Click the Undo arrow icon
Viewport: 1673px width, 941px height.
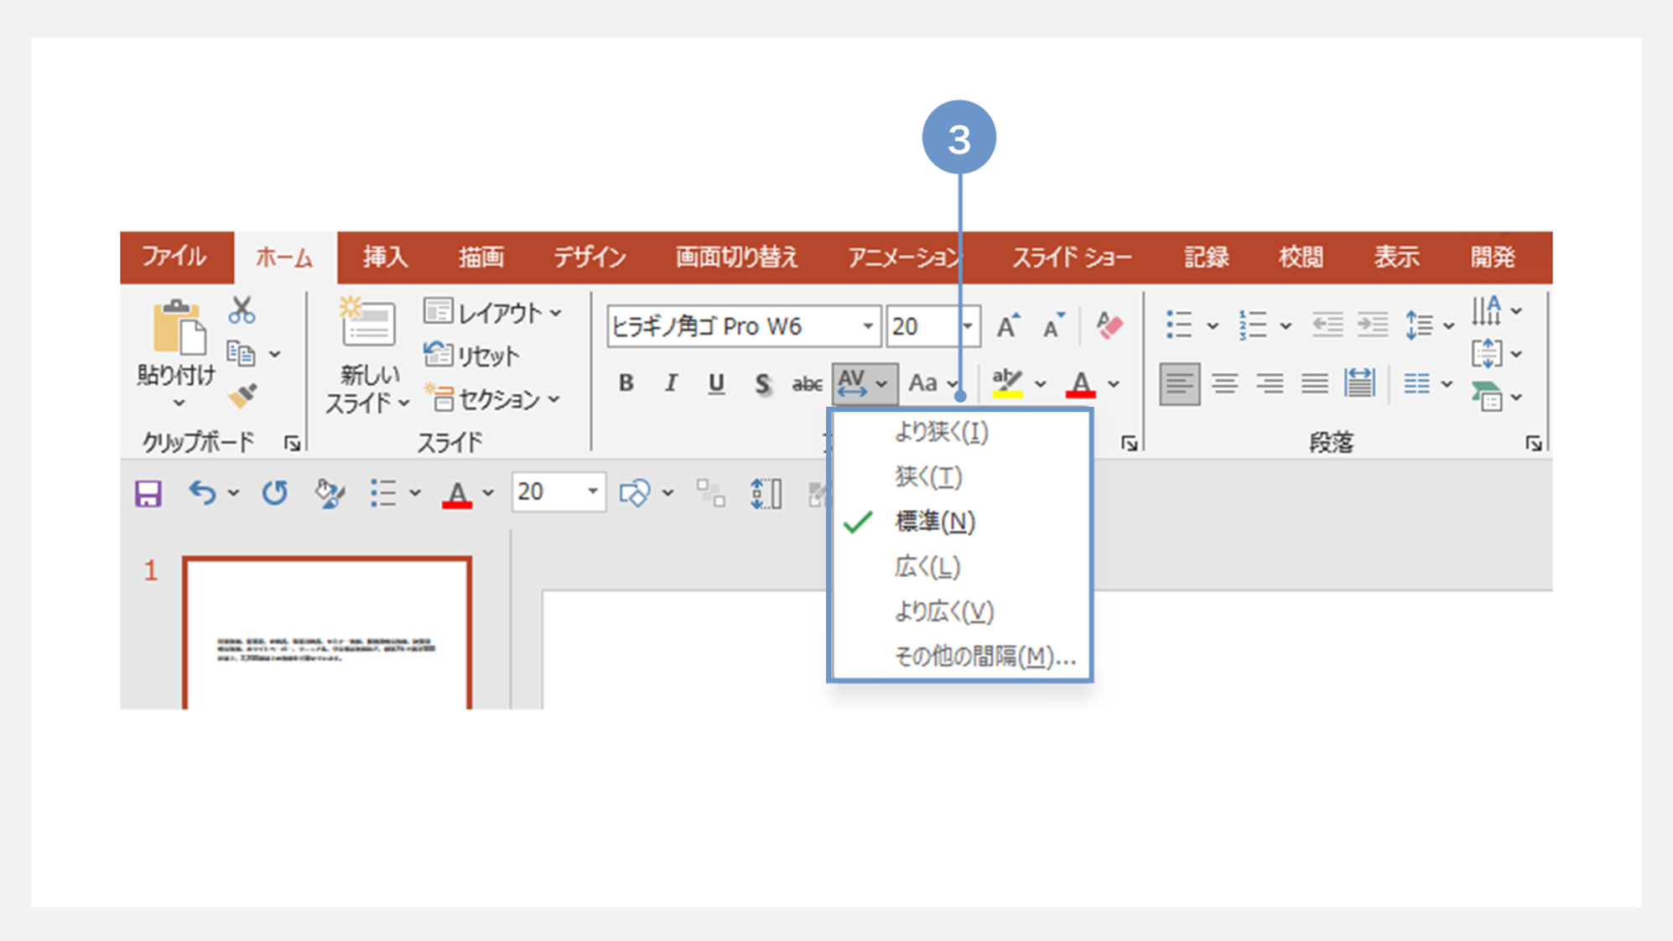pos(202,493)
